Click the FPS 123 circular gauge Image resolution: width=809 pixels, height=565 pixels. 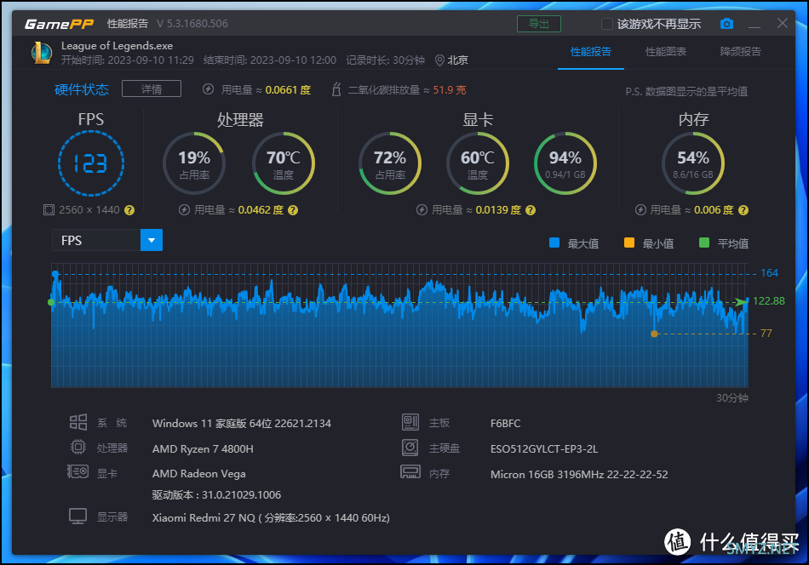coord(91,163)
